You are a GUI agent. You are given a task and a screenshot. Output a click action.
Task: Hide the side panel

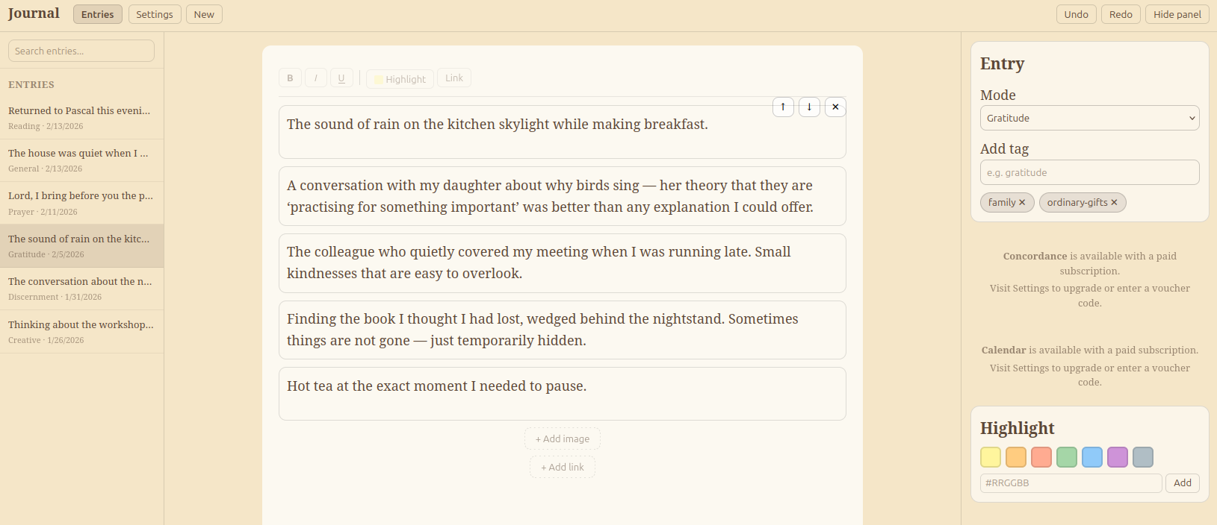click(1177, 14)
